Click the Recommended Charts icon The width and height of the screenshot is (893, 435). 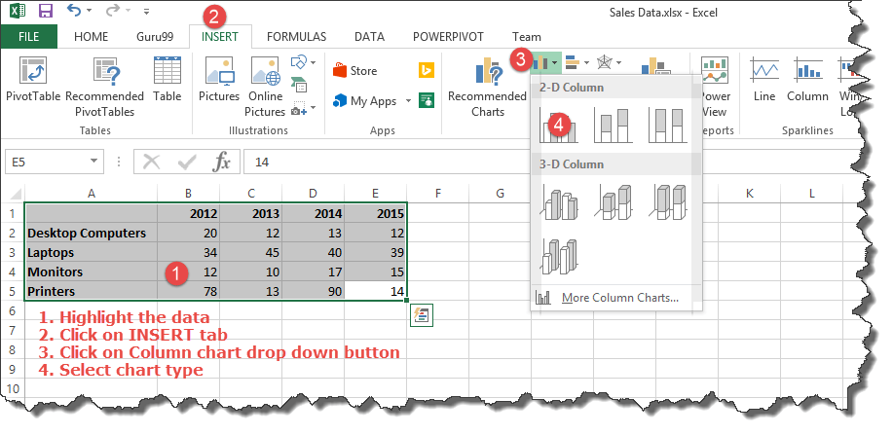pyautogui.click(x=486, y=83)
